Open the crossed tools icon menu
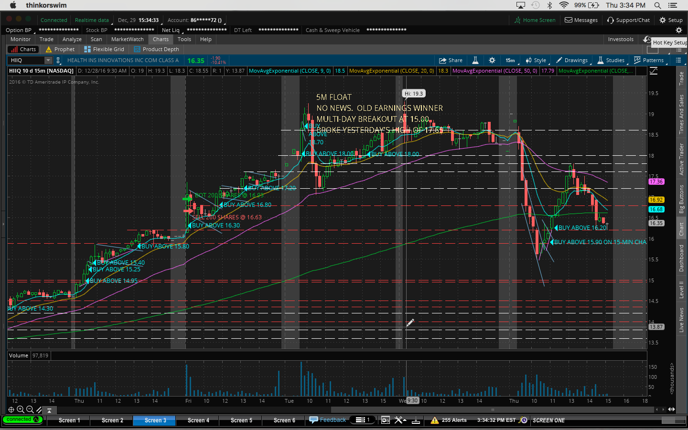This screenshot has width=688, height=430. tap(400, 420)
